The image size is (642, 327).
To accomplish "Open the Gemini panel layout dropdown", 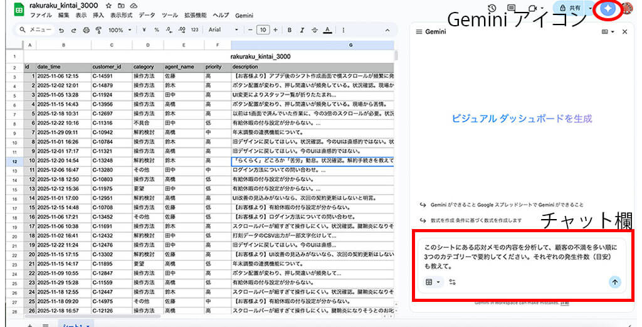I will [x=608, y=31].
